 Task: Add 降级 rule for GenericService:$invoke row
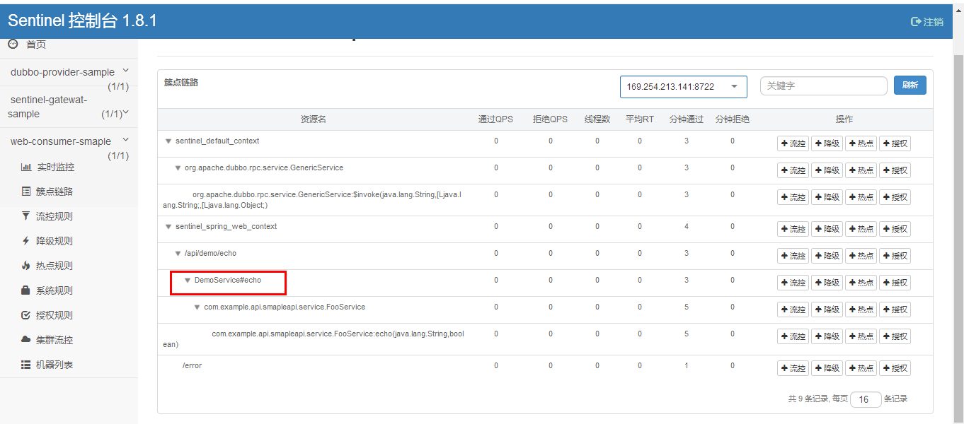tap(827, 197)
